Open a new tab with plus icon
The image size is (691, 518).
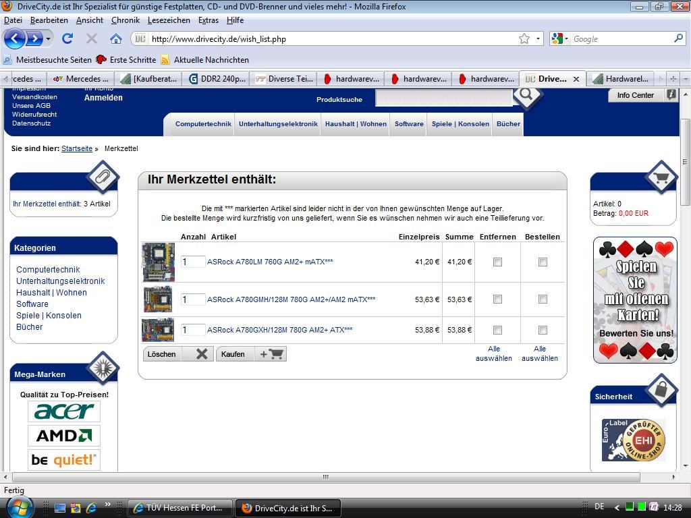pyautogui.click(x=673, y=80)
